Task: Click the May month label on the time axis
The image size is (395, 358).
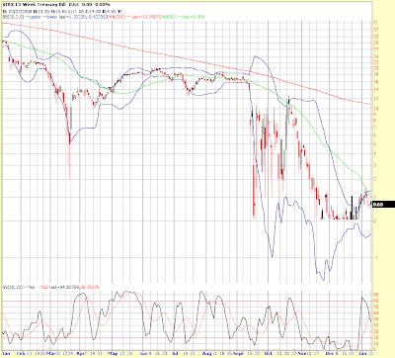Action: 113,354
